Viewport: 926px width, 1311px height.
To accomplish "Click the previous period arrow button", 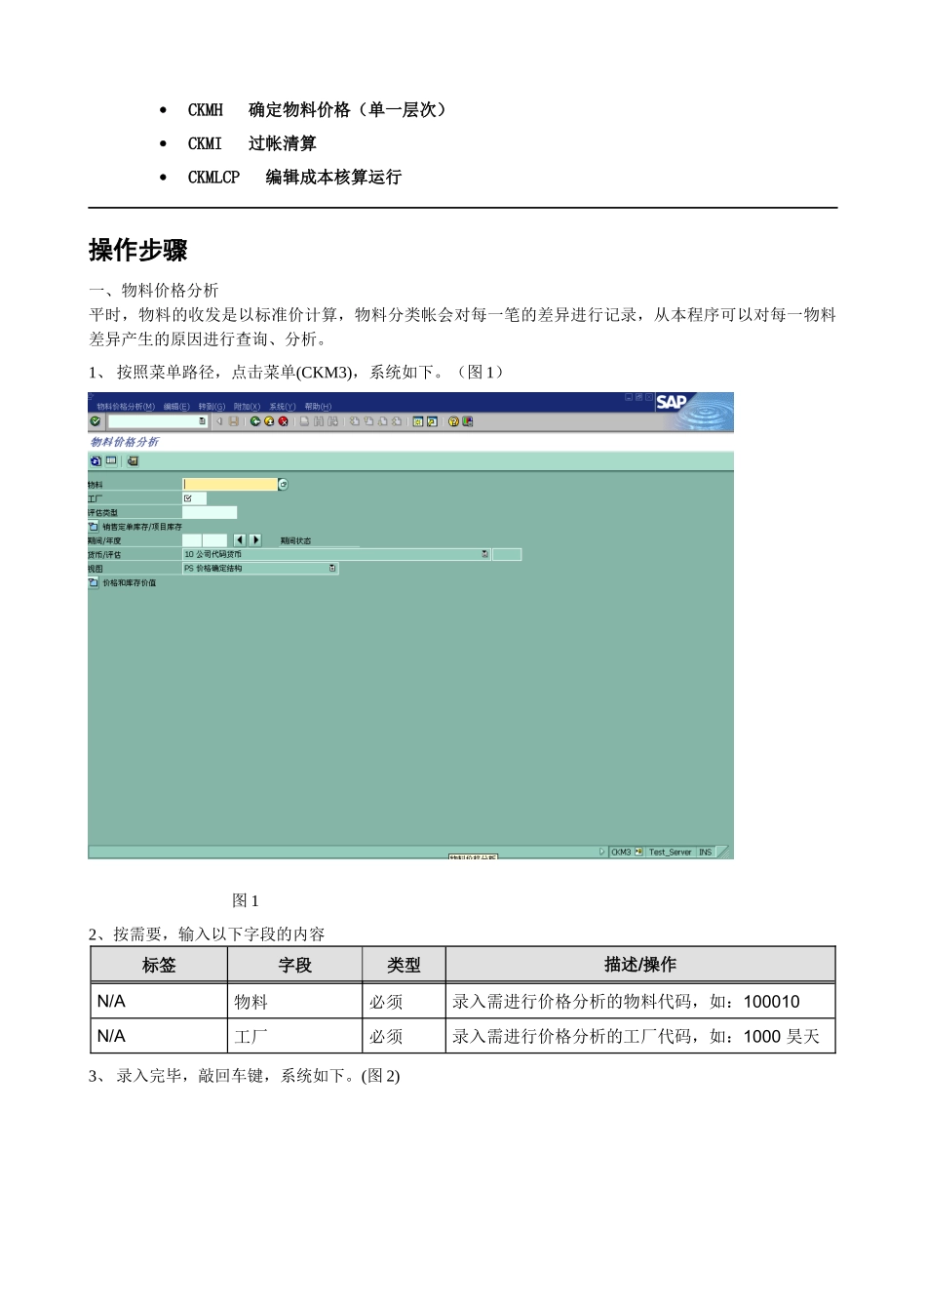I will click(239, 539).
